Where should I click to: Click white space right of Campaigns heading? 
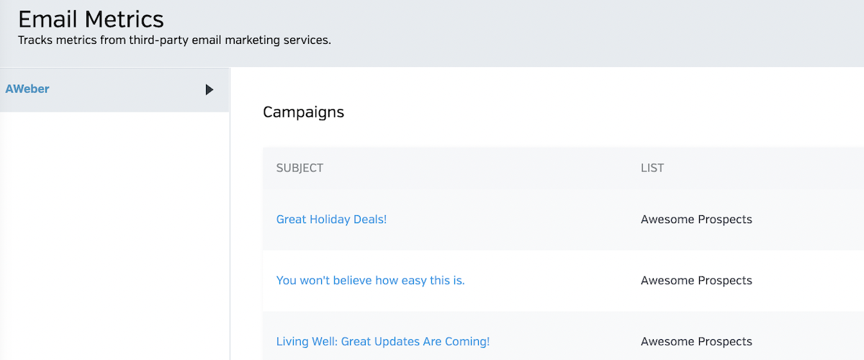(576, 112)
